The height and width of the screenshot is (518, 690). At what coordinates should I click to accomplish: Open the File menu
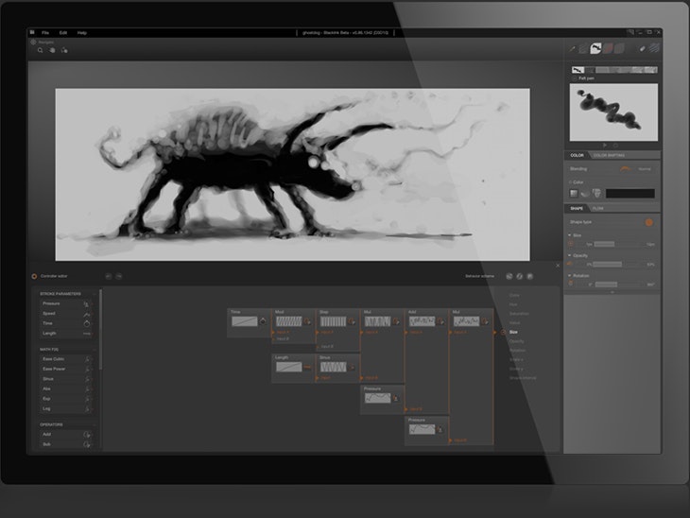(45, 32)
